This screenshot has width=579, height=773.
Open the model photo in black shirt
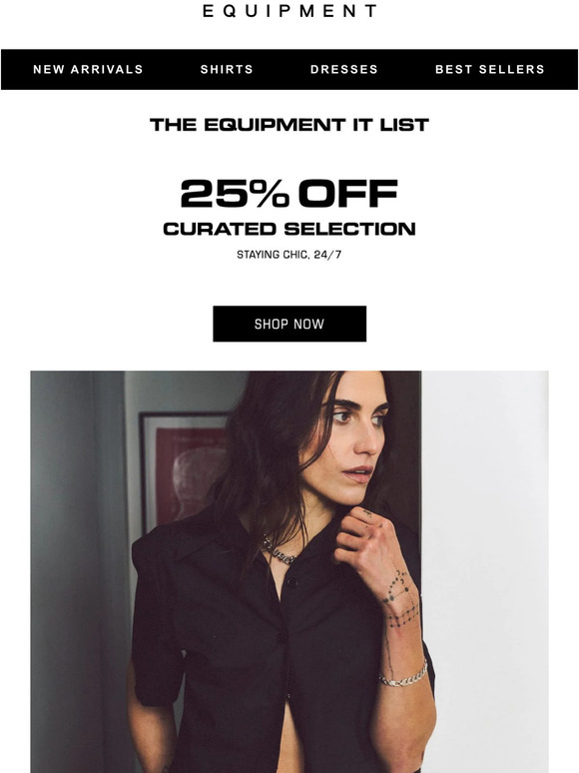(289, 572)
